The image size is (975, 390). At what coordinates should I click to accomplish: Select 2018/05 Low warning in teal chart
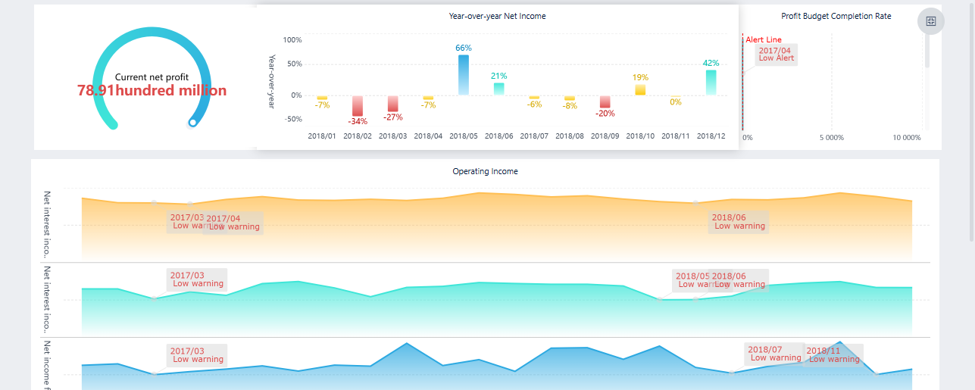point(691,280)
